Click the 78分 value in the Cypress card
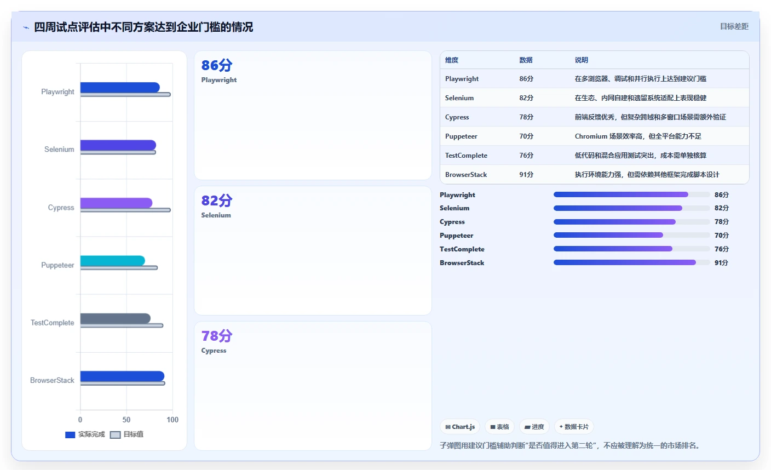 (217, 336)
